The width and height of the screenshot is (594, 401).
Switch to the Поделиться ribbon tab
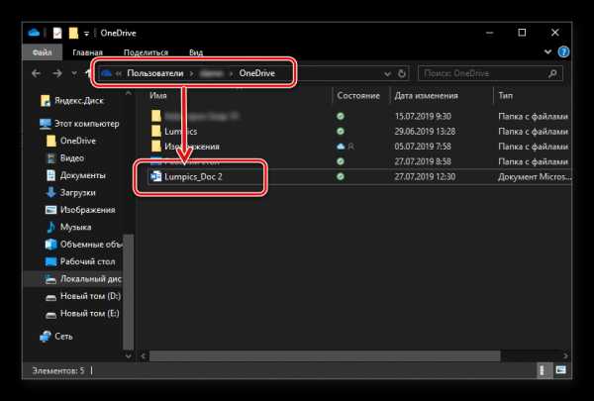coord(146,52)
